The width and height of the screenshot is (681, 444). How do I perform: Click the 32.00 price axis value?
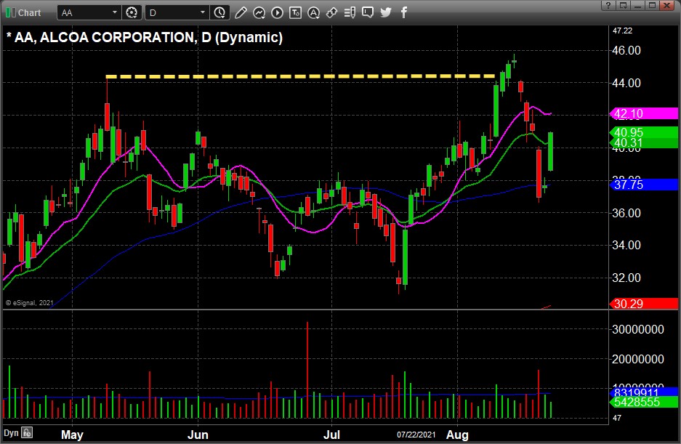(626, 278)
